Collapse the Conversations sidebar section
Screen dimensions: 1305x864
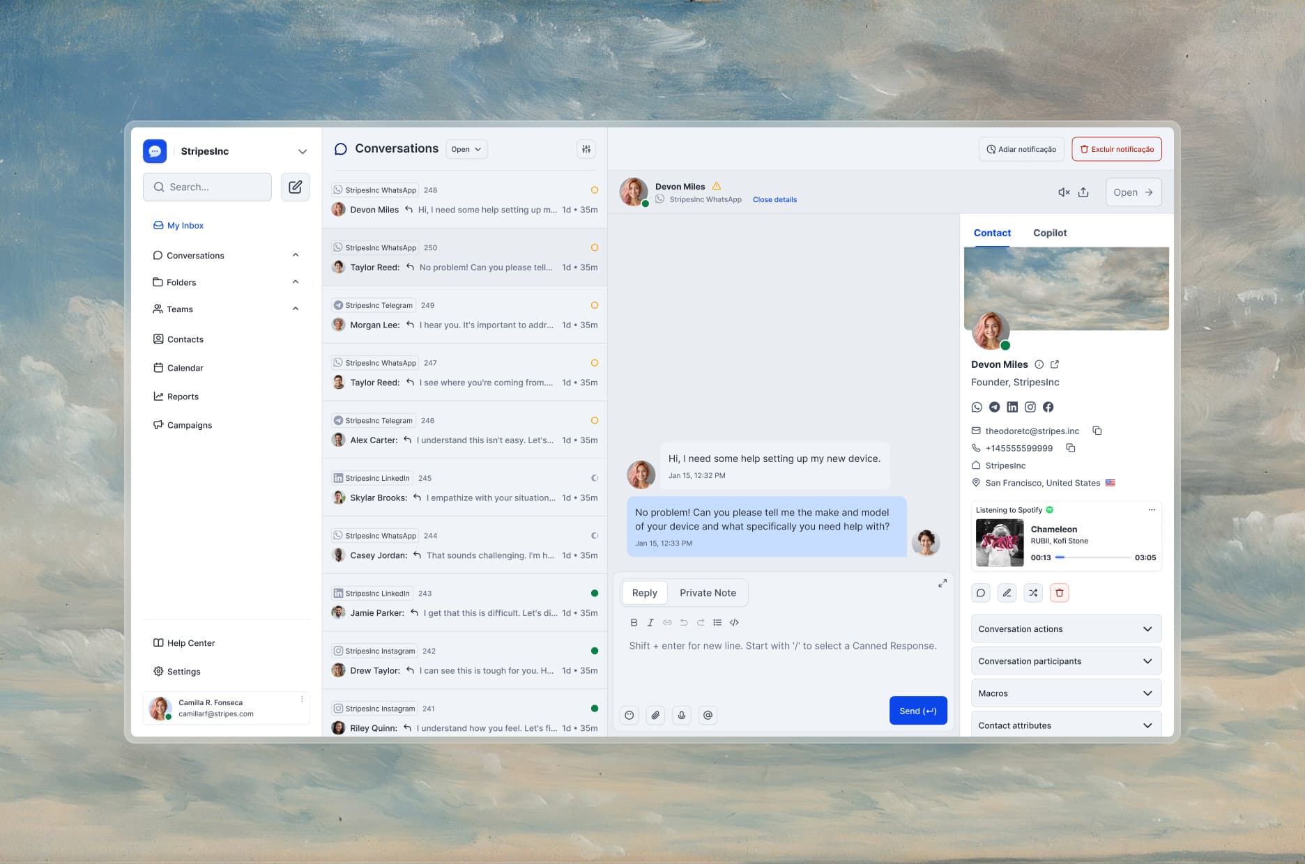[296, 255]
